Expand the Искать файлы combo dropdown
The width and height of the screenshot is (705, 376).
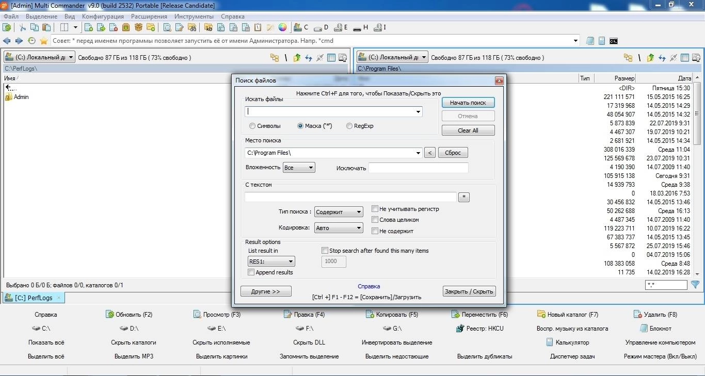418,111
